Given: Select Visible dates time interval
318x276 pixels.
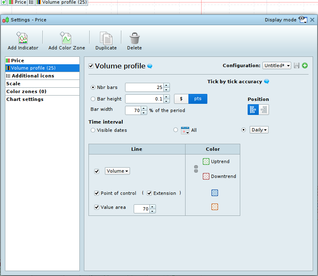Looking at the screenshot, I should 93,130.
